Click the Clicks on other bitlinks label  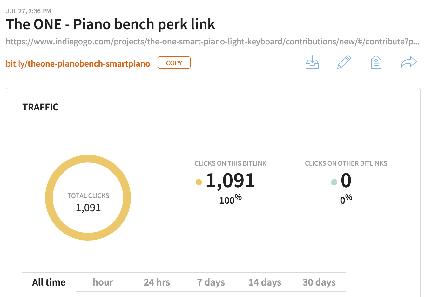point(346,163)
